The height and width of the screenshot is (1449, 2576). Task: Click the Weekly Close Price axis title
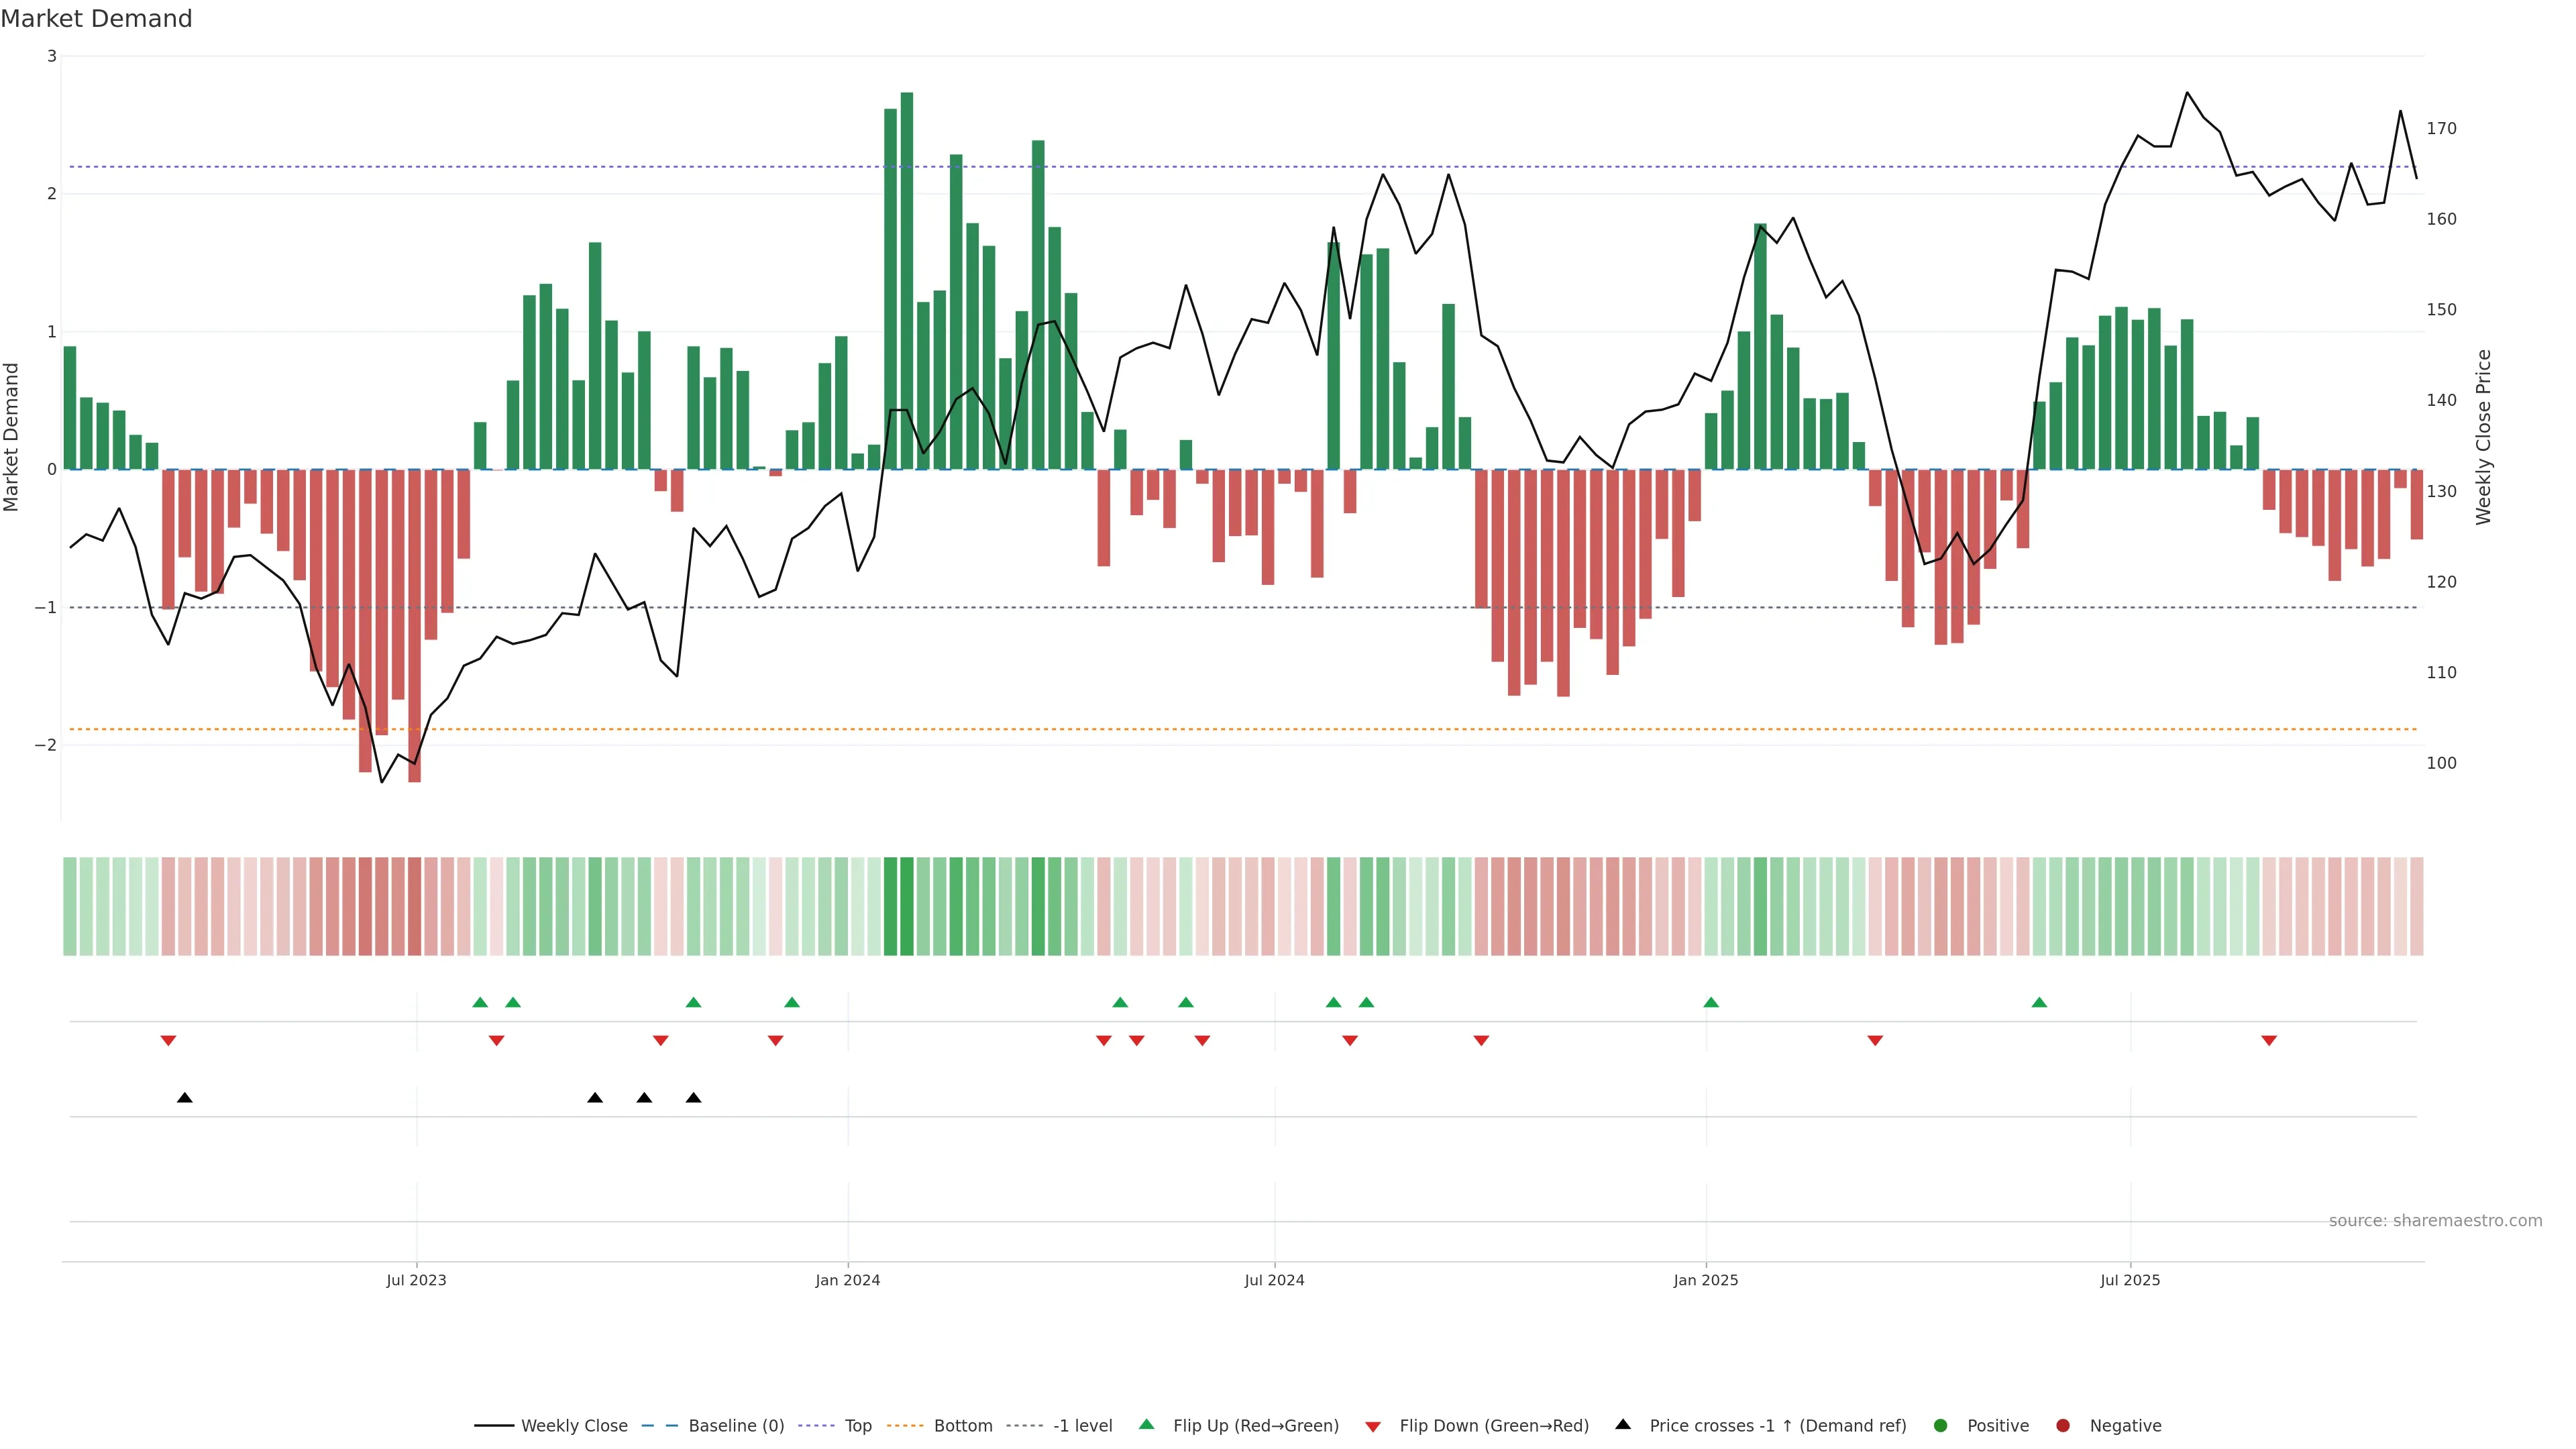[2484, 437]
